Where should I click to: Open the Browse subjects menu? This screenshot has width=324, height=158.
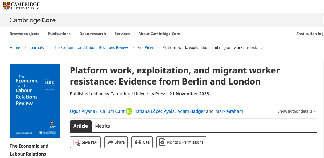click(24, 34)
